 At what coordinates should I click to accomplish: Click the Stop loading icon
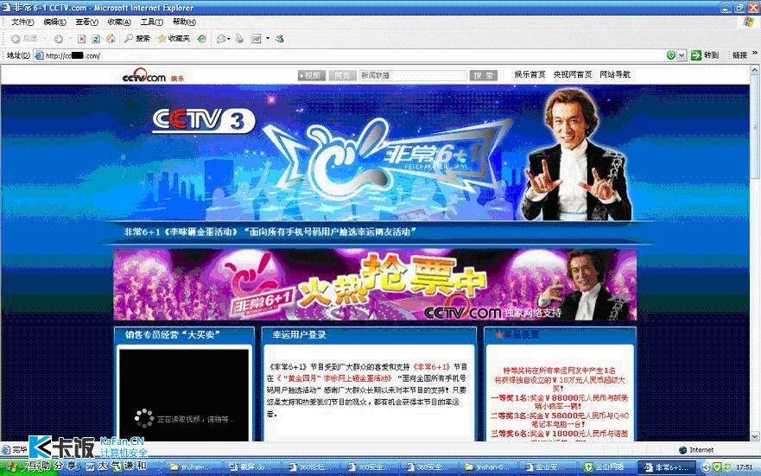tap(81, 39)
